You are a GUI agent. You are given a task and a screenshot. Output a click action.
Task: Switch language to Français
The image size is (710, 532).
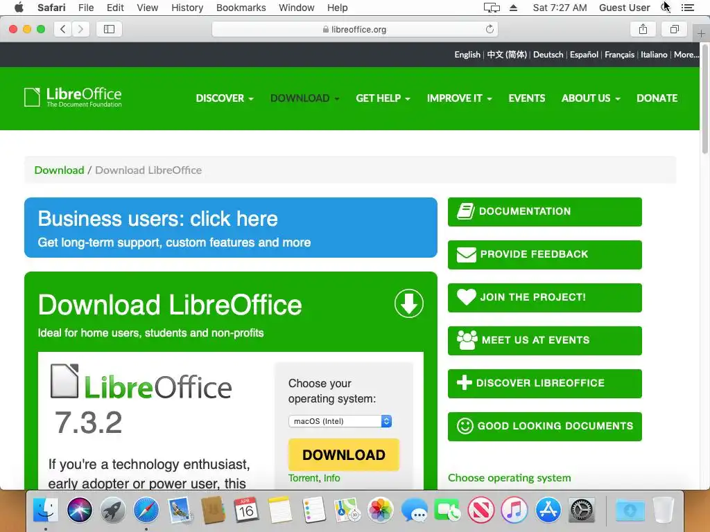pyautogui.click(x=619, y=55)
